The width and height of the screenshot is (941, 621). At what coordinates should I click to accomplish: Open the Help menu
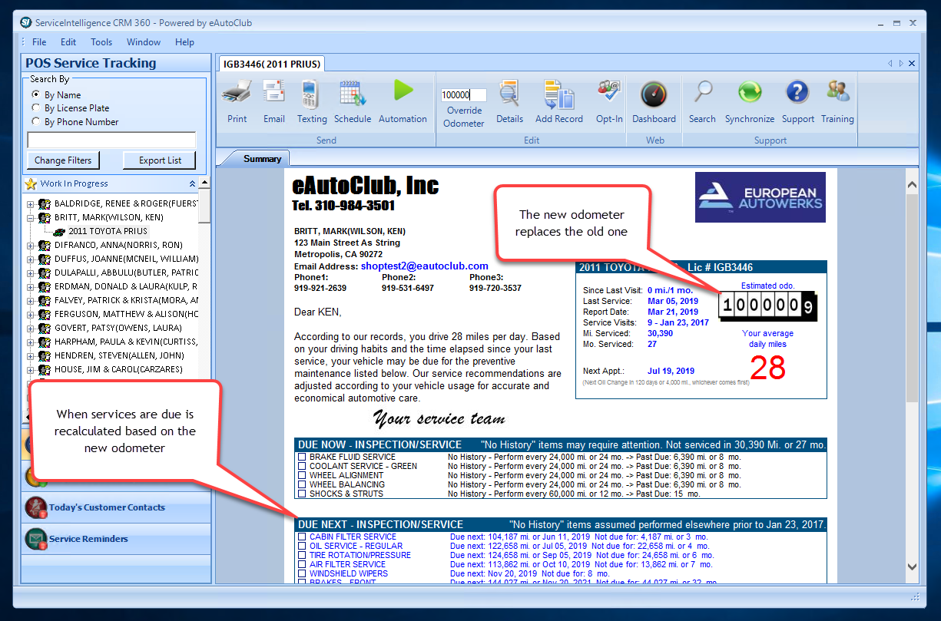pos(184,42)
